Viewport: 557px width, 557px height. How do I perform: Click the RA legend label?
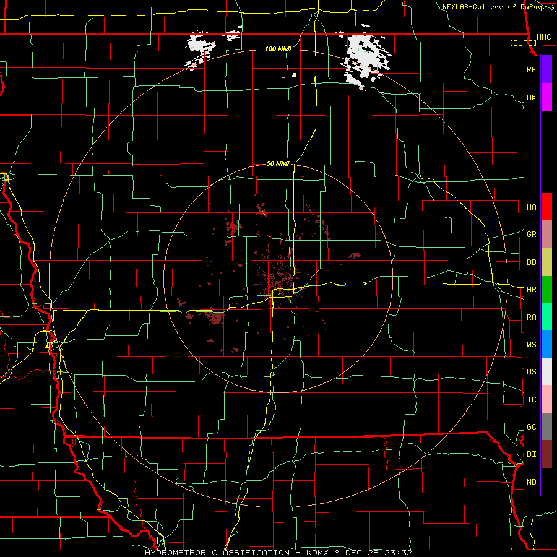pyautogui.click(x=531, y=317)
